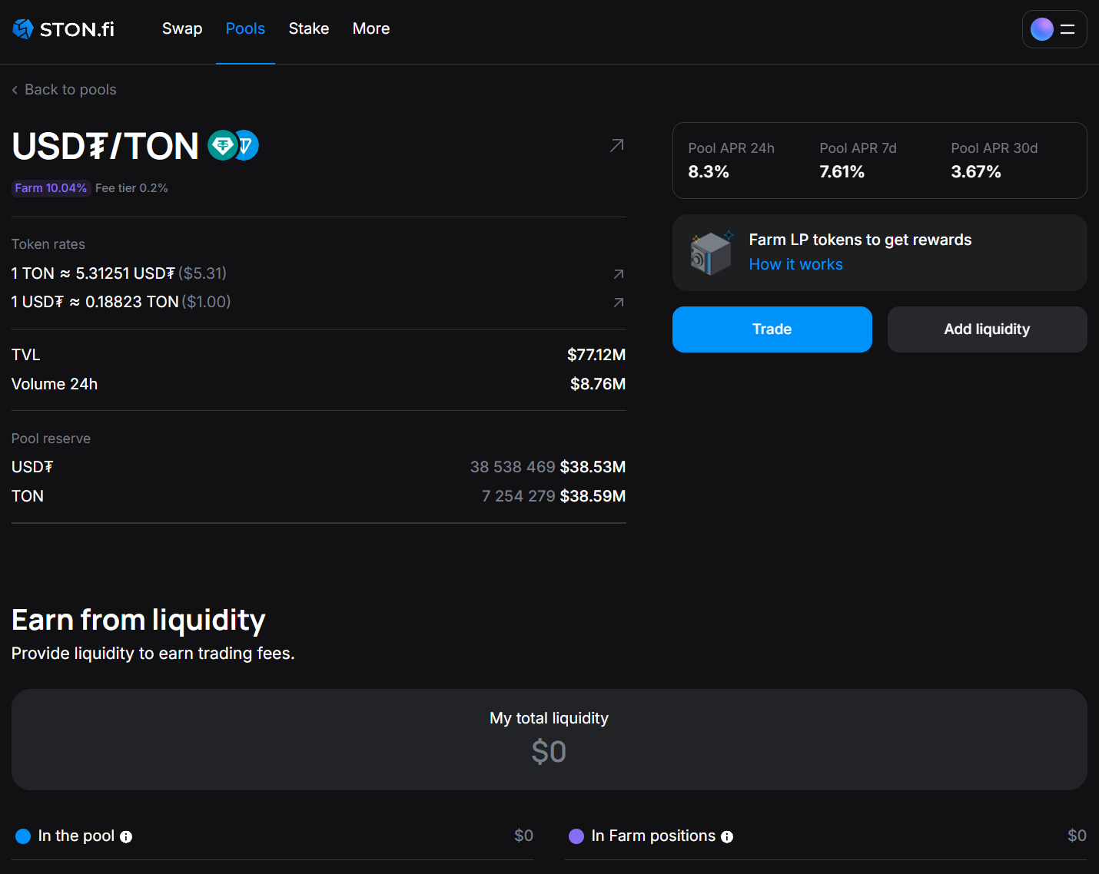Click info icon next to In the pool
Viewport: 1099px width, 874px height.
tap(126, 837)
